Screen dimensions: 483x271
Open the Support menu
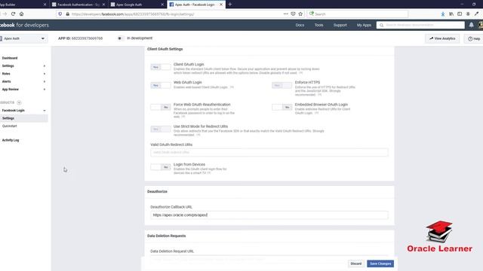pyautogui.click(x=340, y=25)
